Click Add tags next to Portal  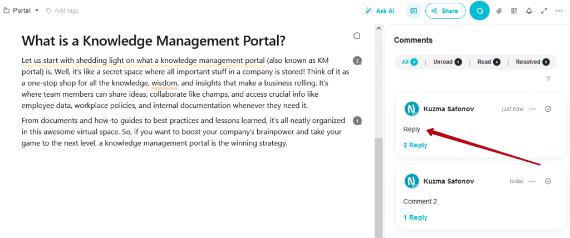click(62, 11)
